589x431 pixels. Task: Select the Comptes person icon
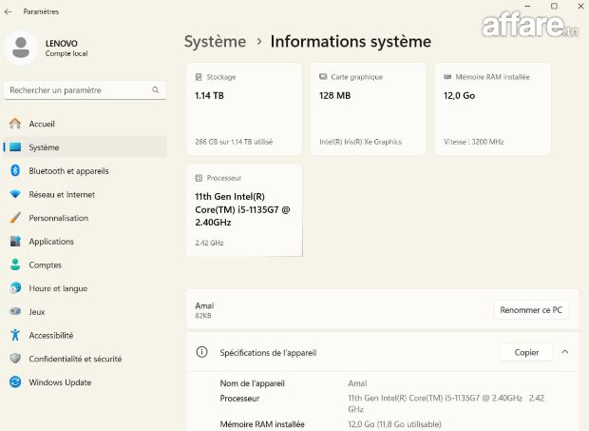click(x=15, y=265)
